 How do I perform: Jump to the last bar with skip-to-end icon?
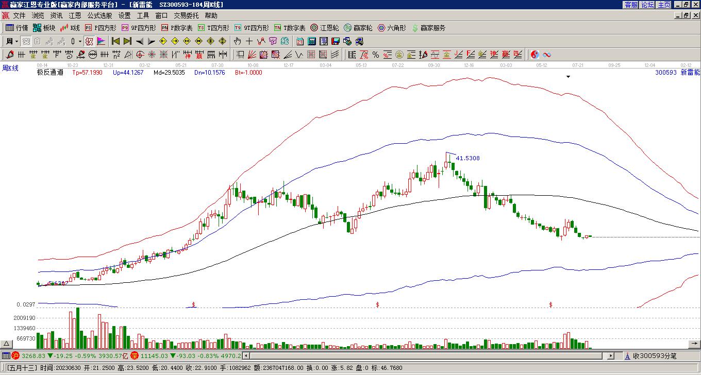coord(127,41)
